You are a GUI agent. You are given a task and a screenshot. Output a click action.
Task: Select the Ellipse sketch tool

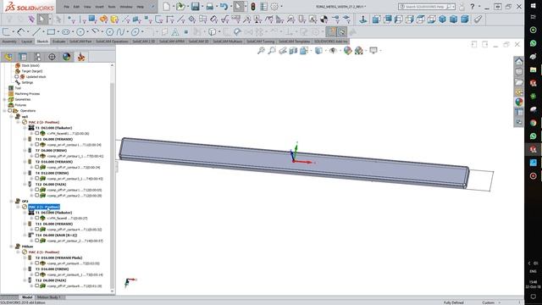click(135, 32)
